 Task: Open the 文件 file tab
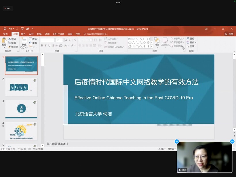click(5, 34)
